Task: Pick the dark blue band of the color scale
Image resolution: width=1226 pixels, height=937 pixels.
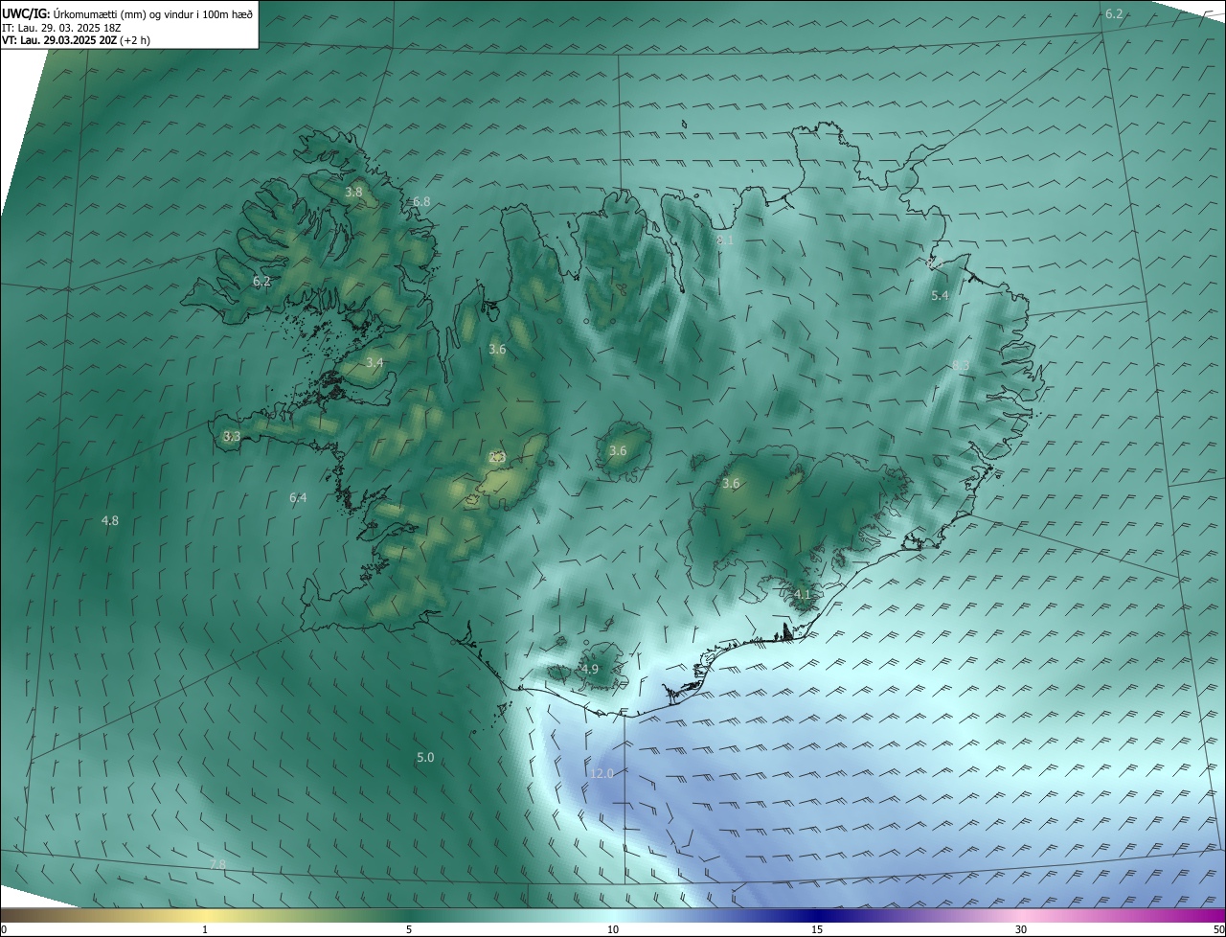Action: (817, 915)
